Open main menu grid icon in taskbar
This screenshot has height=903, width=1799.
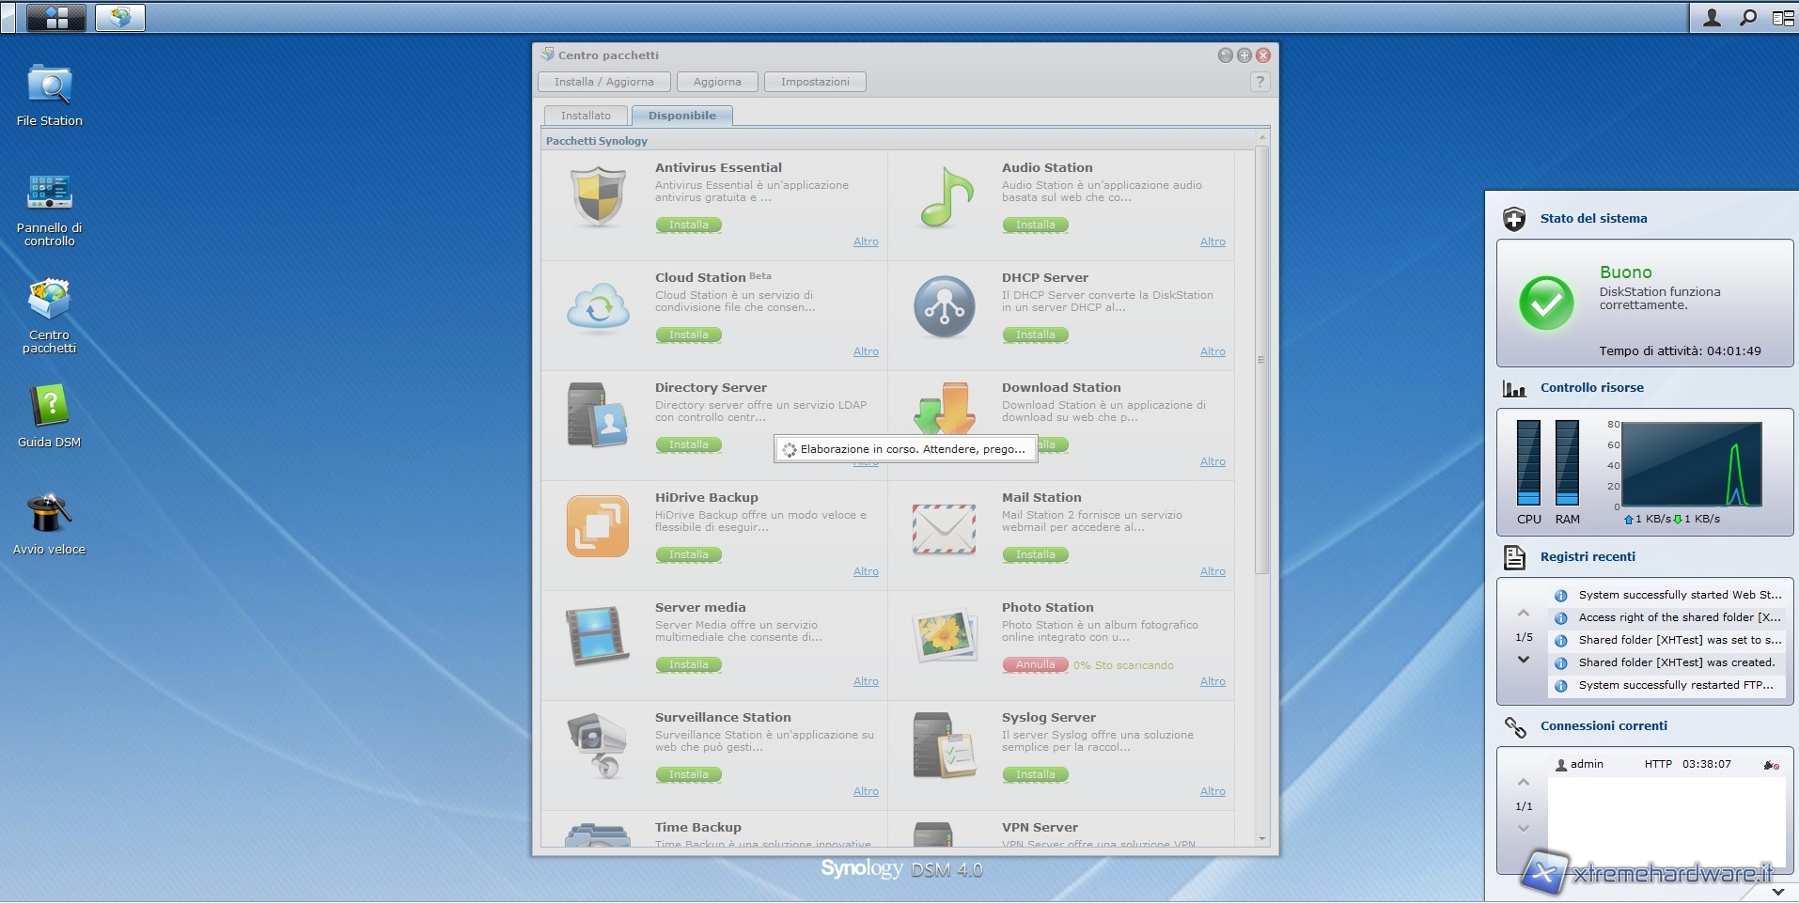pos(56,18)
